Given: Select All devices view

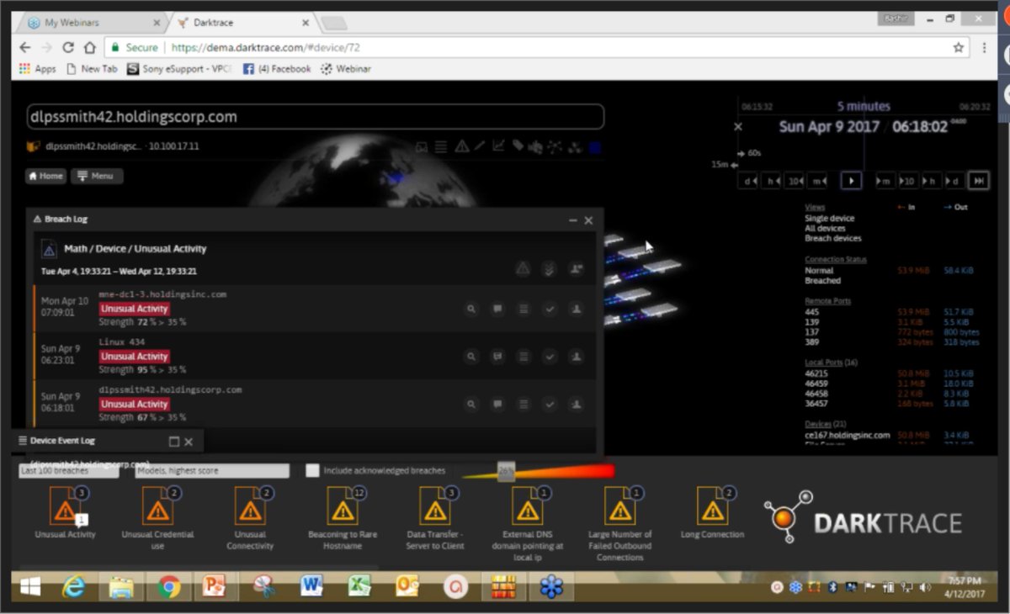Looking at the screenshot, I should pyautogui.click(x=825, y=228).
